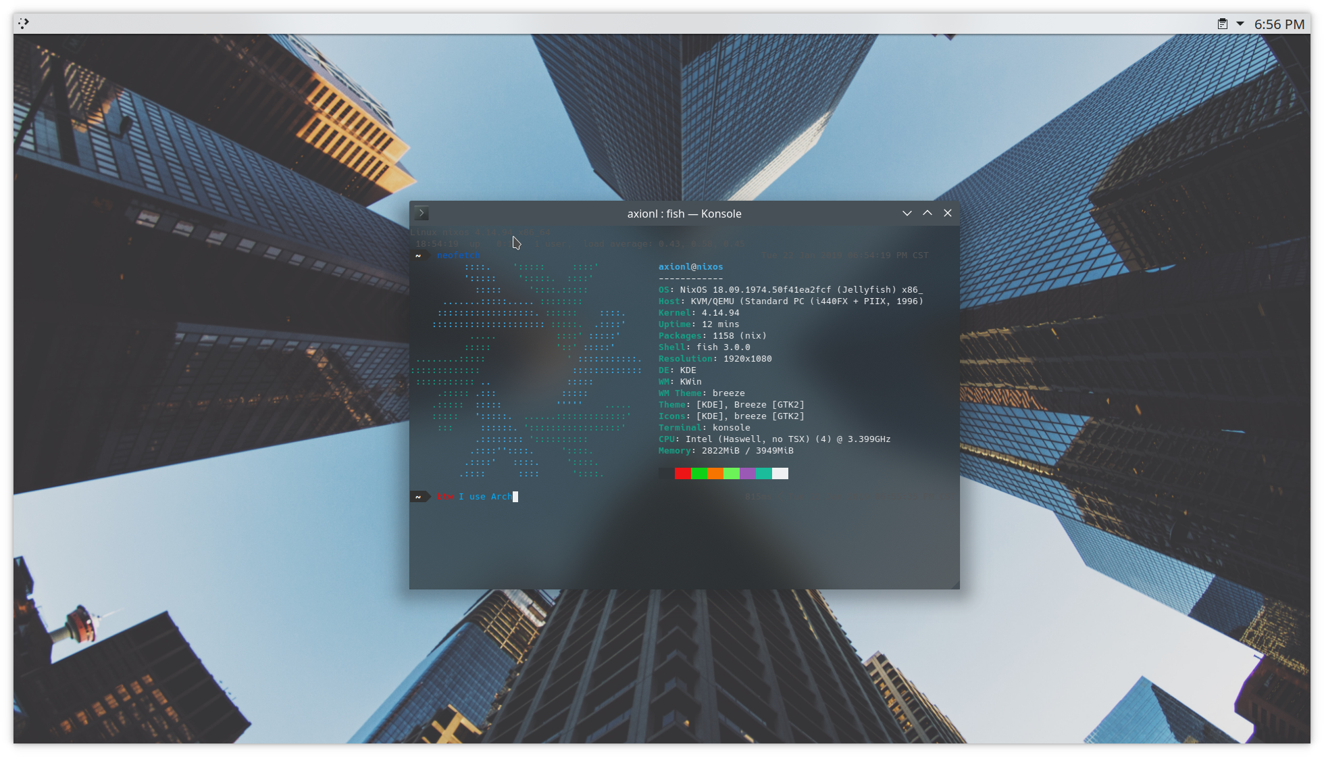The image size is (1324, 757).
Task: Click the 'WM Theme: breeze' line
Action: click(701, 393)
